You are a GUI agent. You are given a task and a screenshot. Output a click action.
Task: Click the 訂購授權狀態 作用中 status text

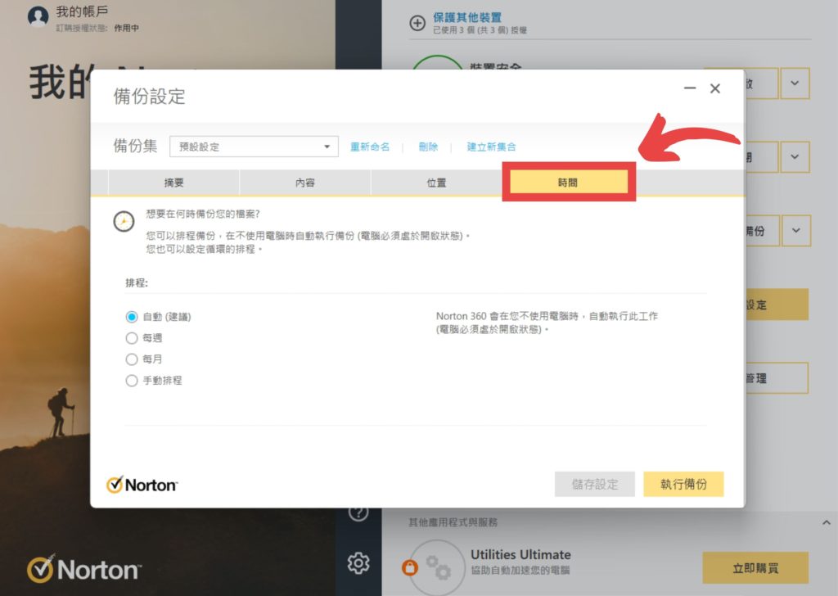tap(97, 28)
